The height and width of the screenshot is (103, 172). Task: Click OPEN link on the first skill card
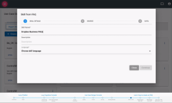click(x=10, y=55)
